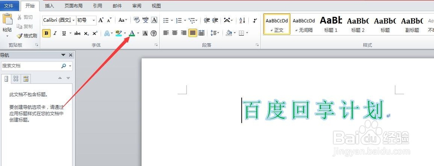
Task: Open the Paragraph dialog launcher
Action: [257, 45]
